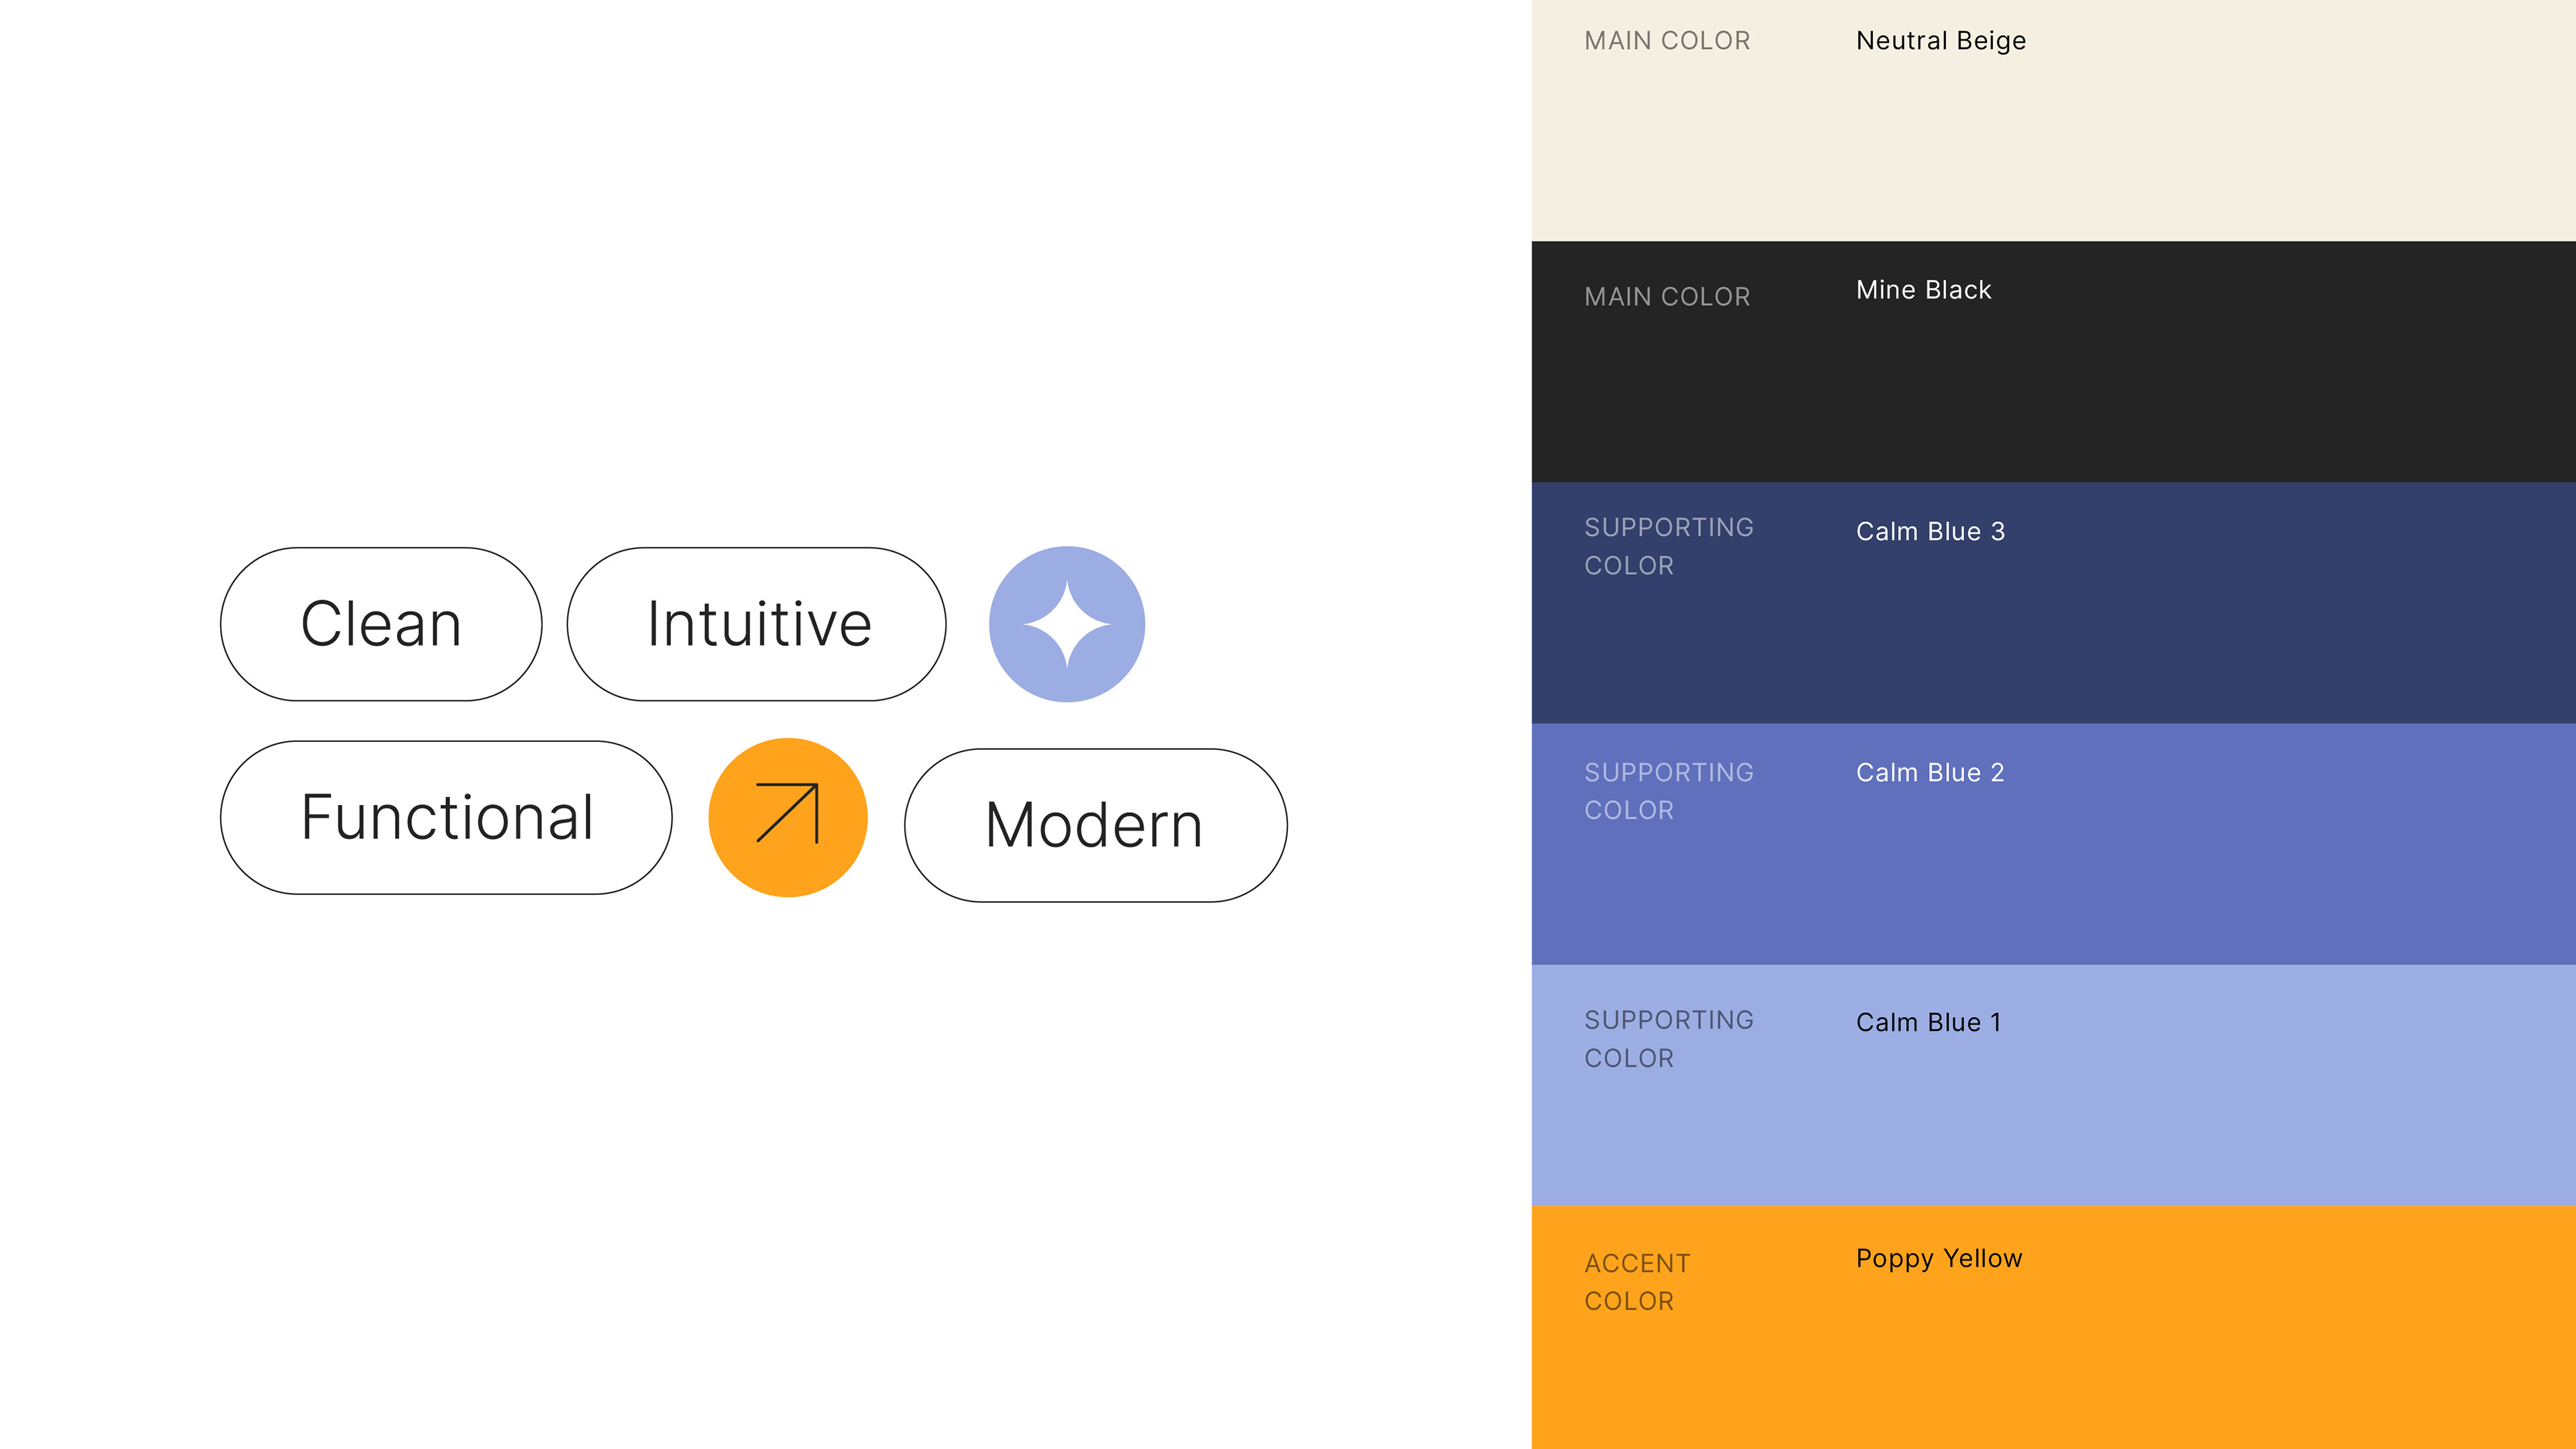The height and width of the screenshot is (1449, 2576).
Task: Select "MAIN COLOR" label on the beige band
Action: (1667, 41)
